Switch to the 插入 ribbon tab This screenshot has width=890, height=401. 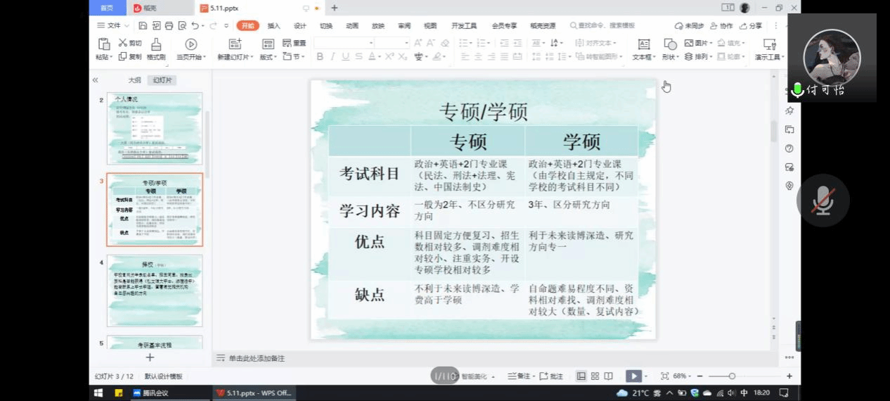(x=273, y=26)
